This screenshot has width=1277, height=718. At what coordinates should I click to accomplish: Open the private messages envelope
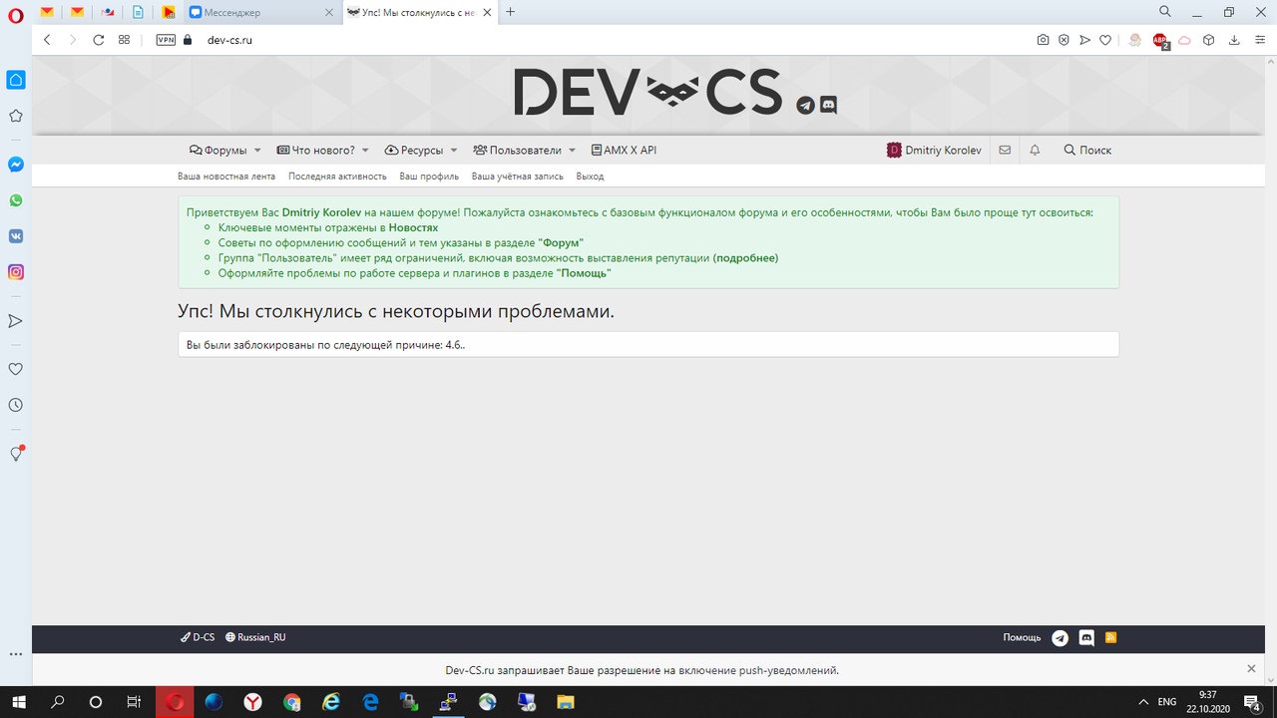coord(1005,151)
